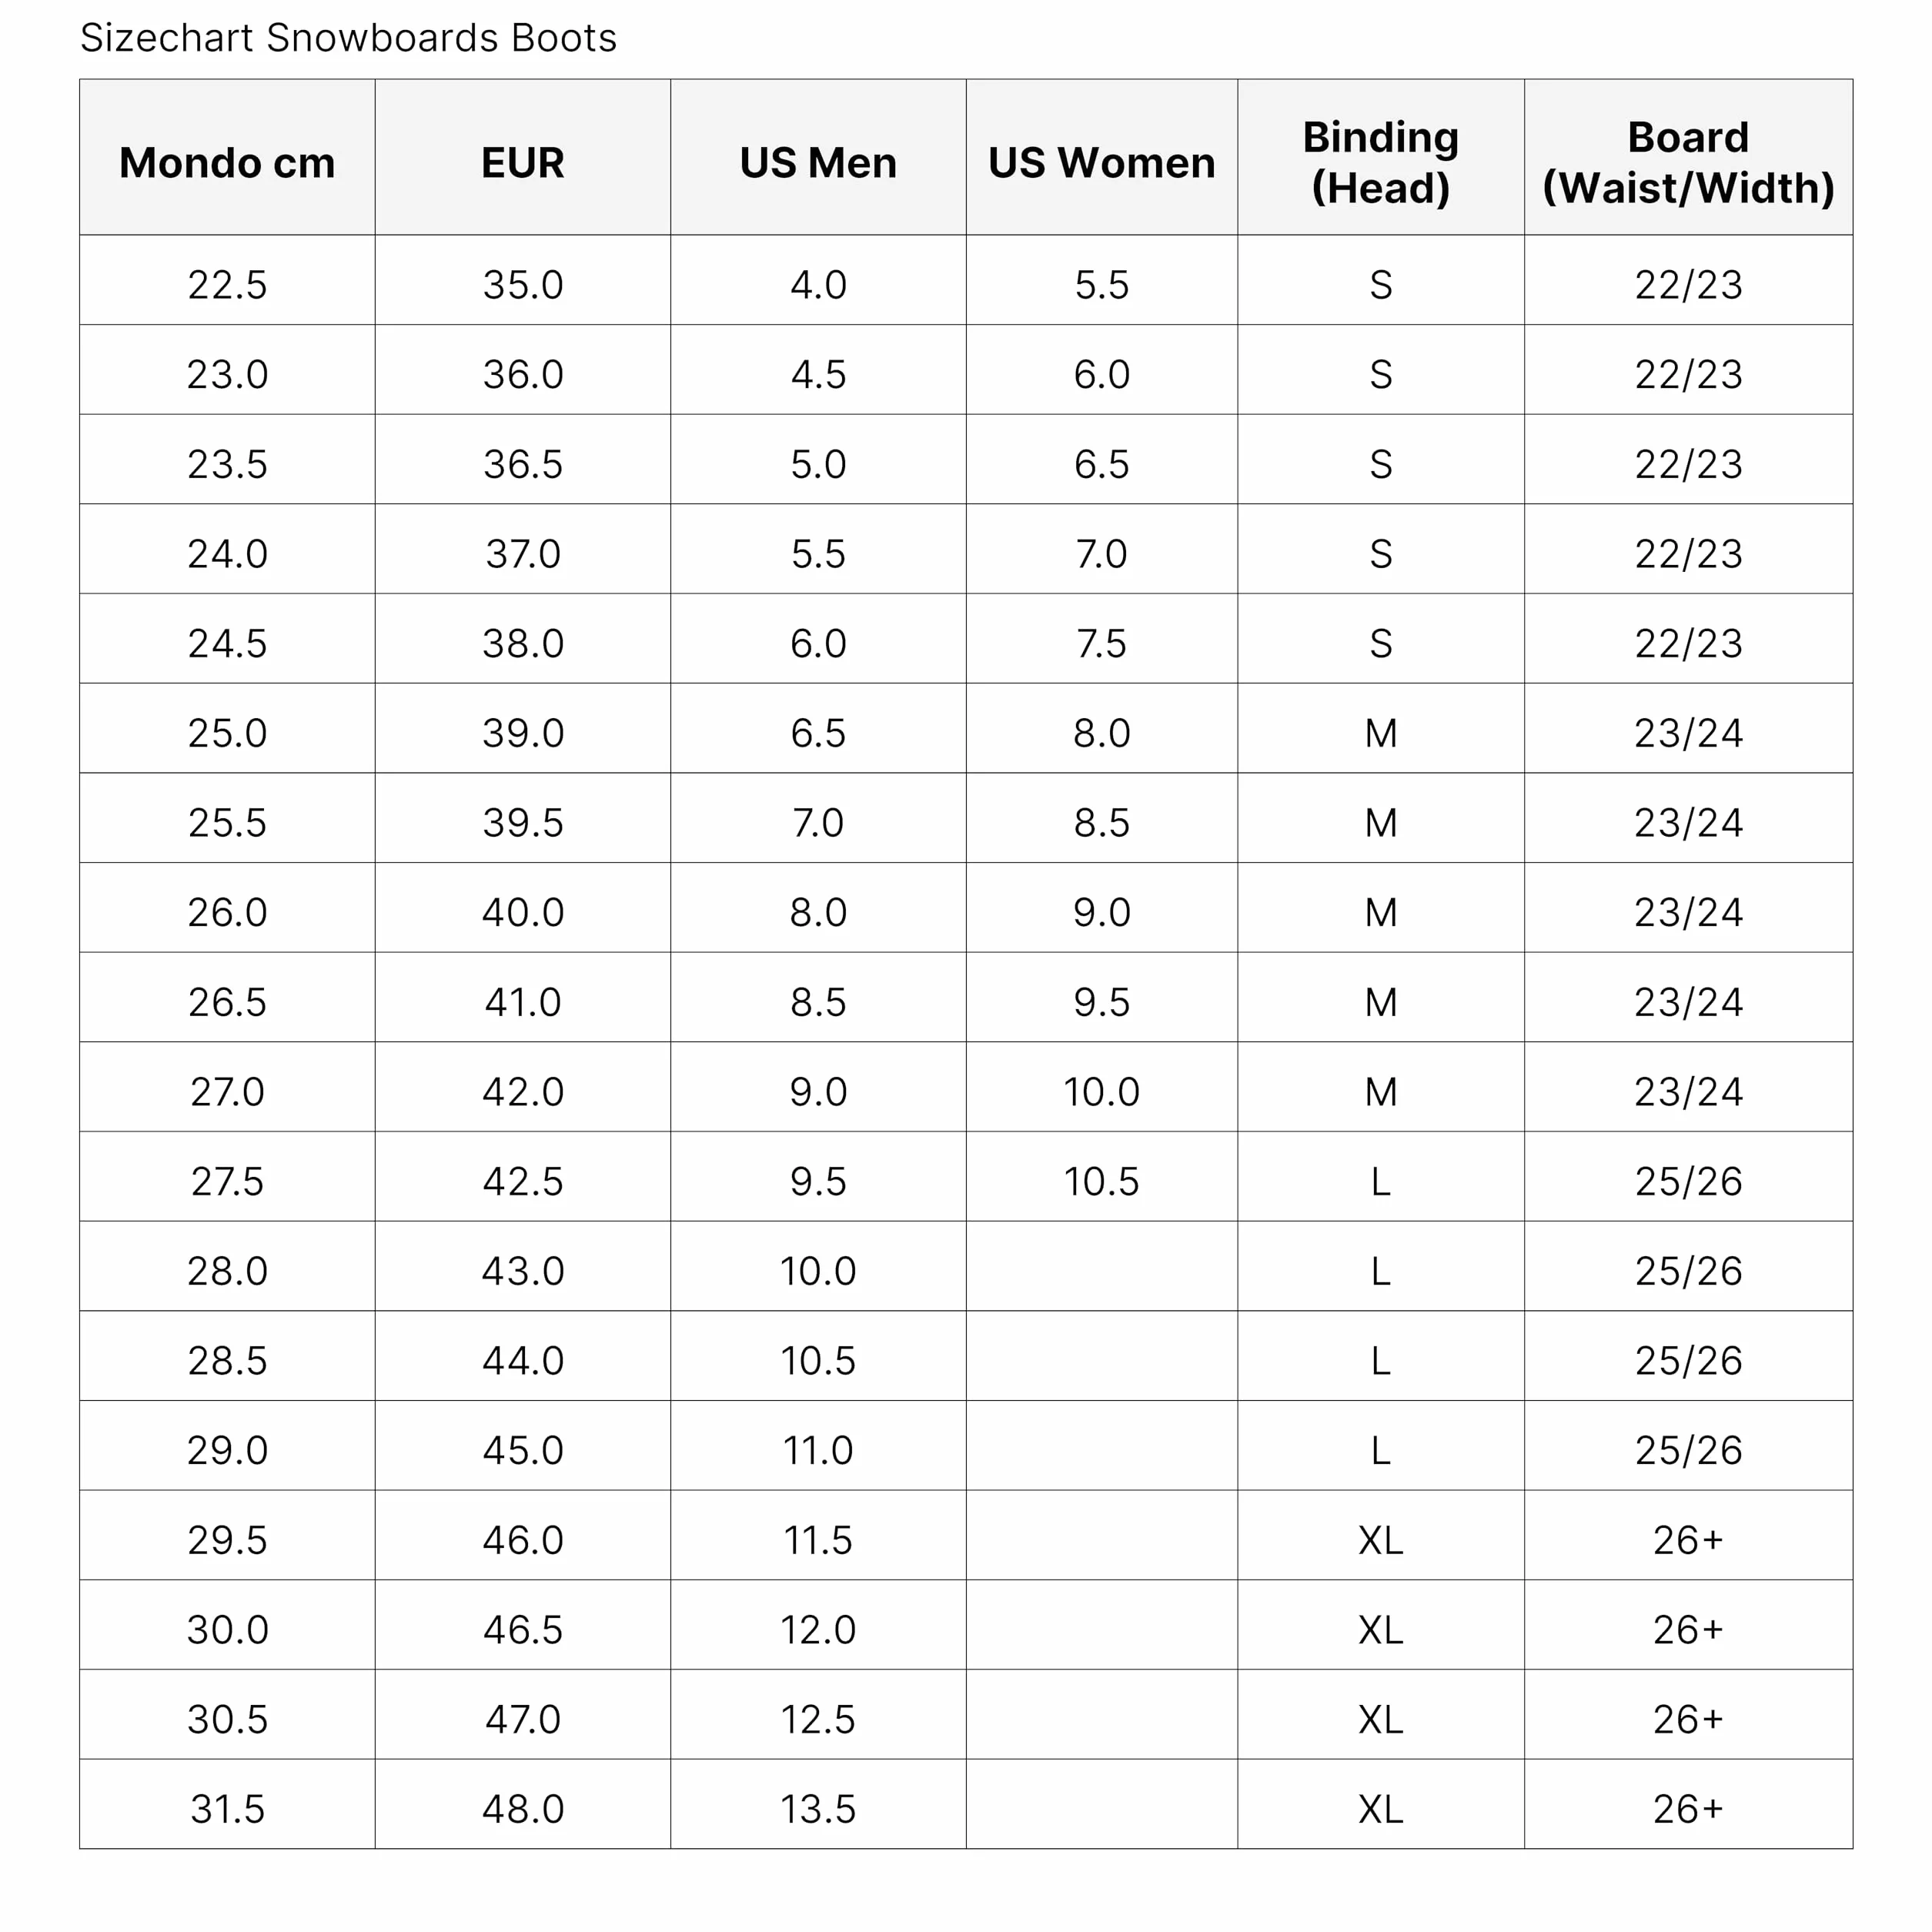The height and width of the screenshot is (1932, 1932).
Task: Click the Mondo 25.0 cell
Action: click(227, 733)
